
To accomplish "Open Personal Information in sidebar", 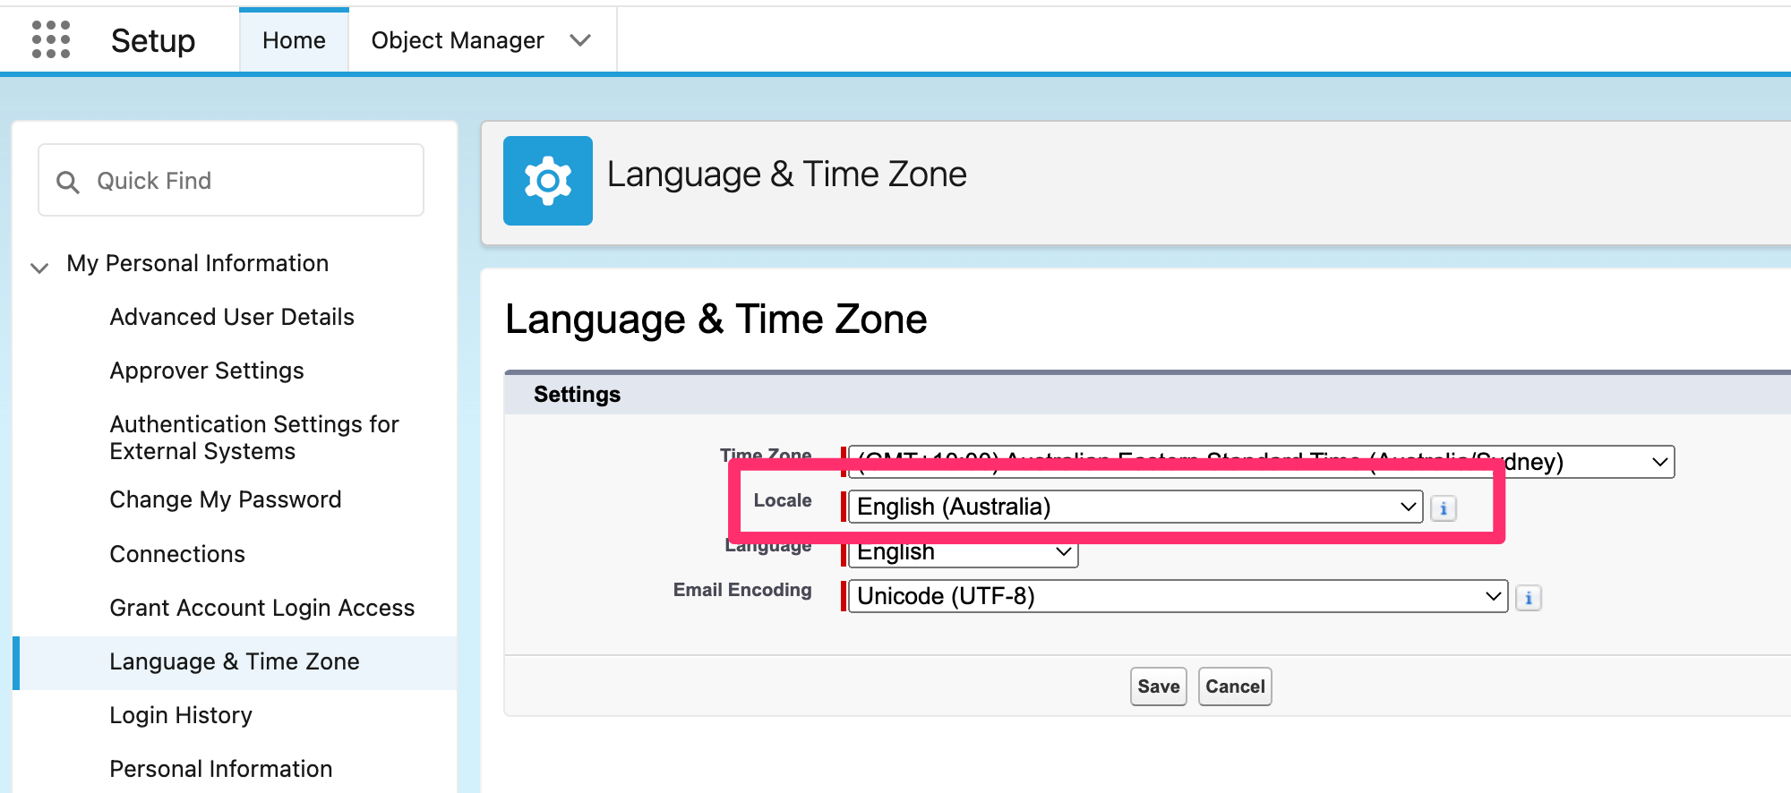I will tap(221, 769).
